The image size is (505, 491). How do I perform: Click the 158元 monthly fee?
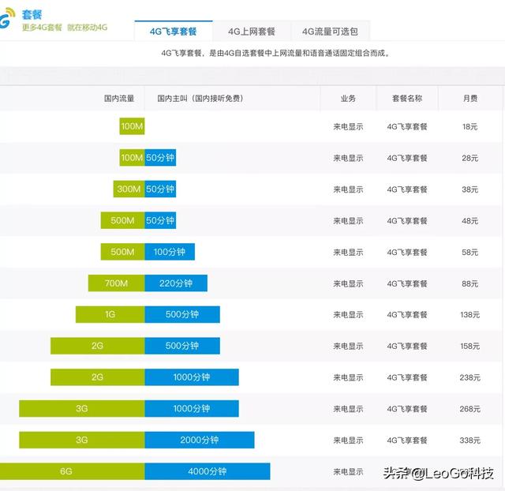pos(470,347)
